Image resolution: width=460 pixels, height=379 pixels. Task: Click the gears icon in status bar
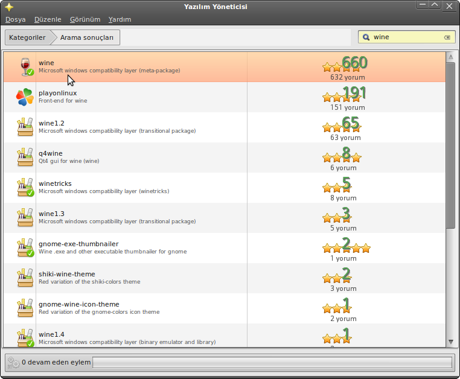click(x=13, y=362)
